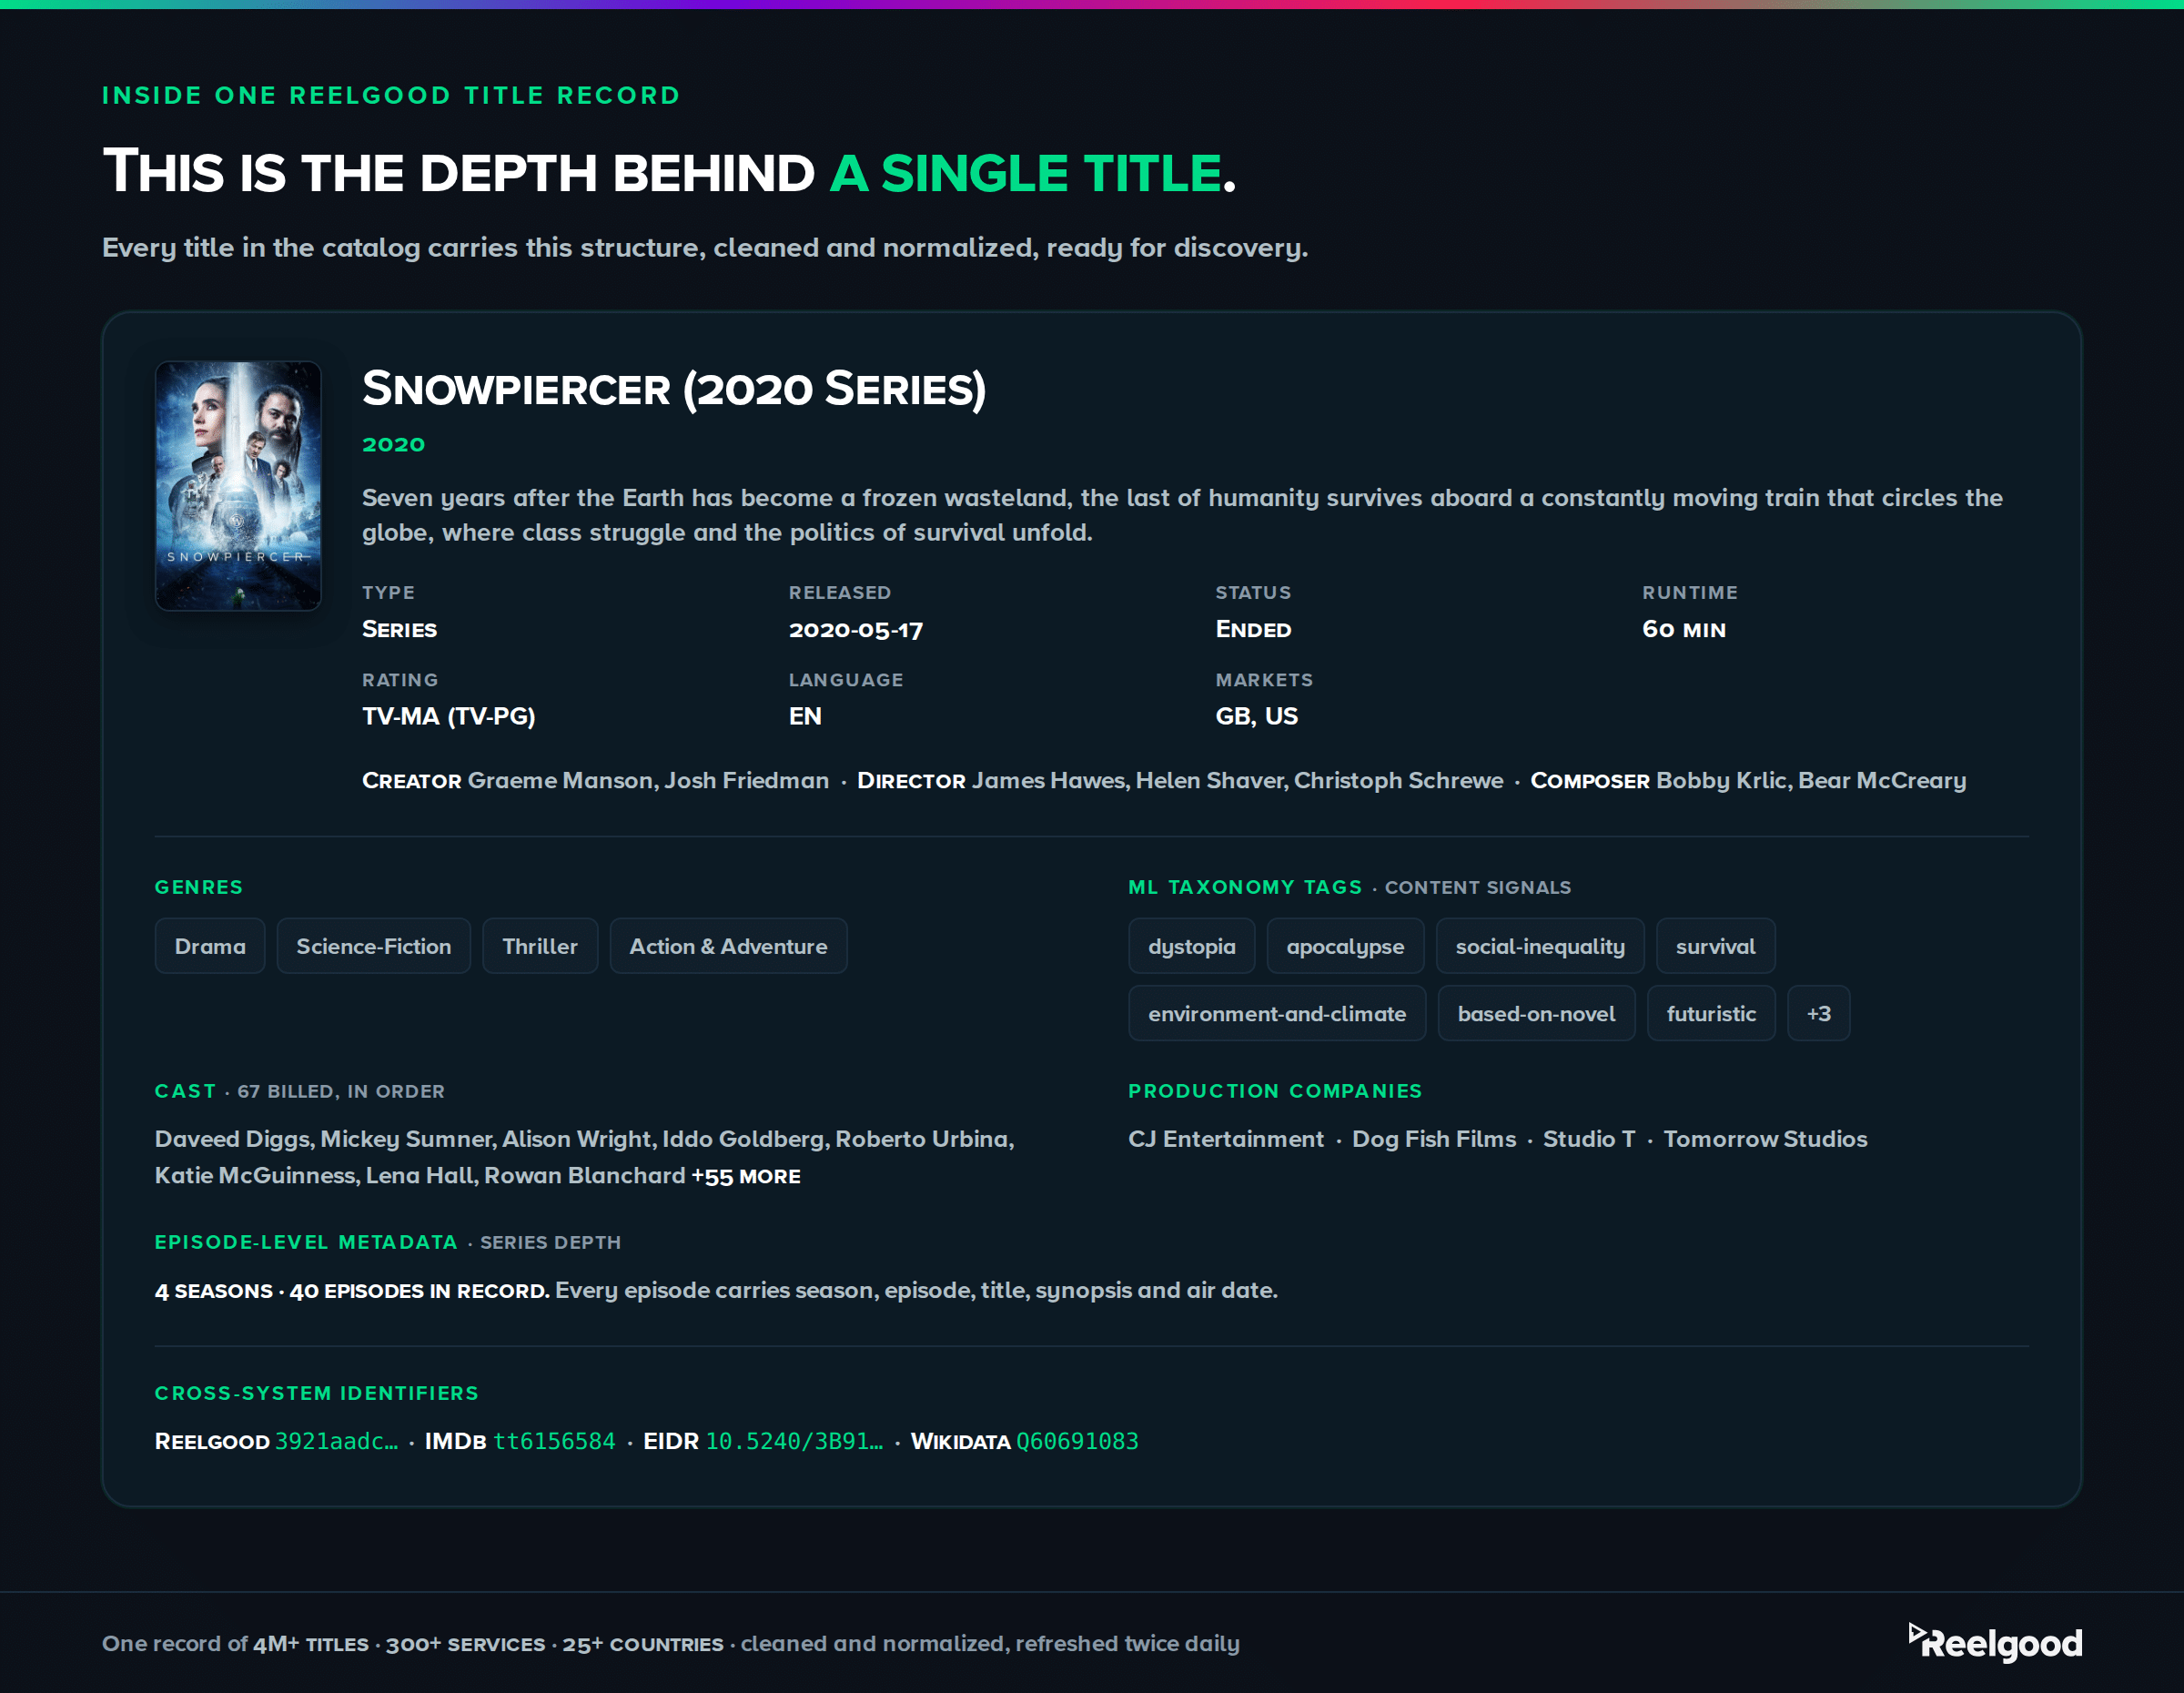This screenshot has width=2184, height=1693.
Task: Click director name Christoph Schrewe
Action: [1398, 780]
